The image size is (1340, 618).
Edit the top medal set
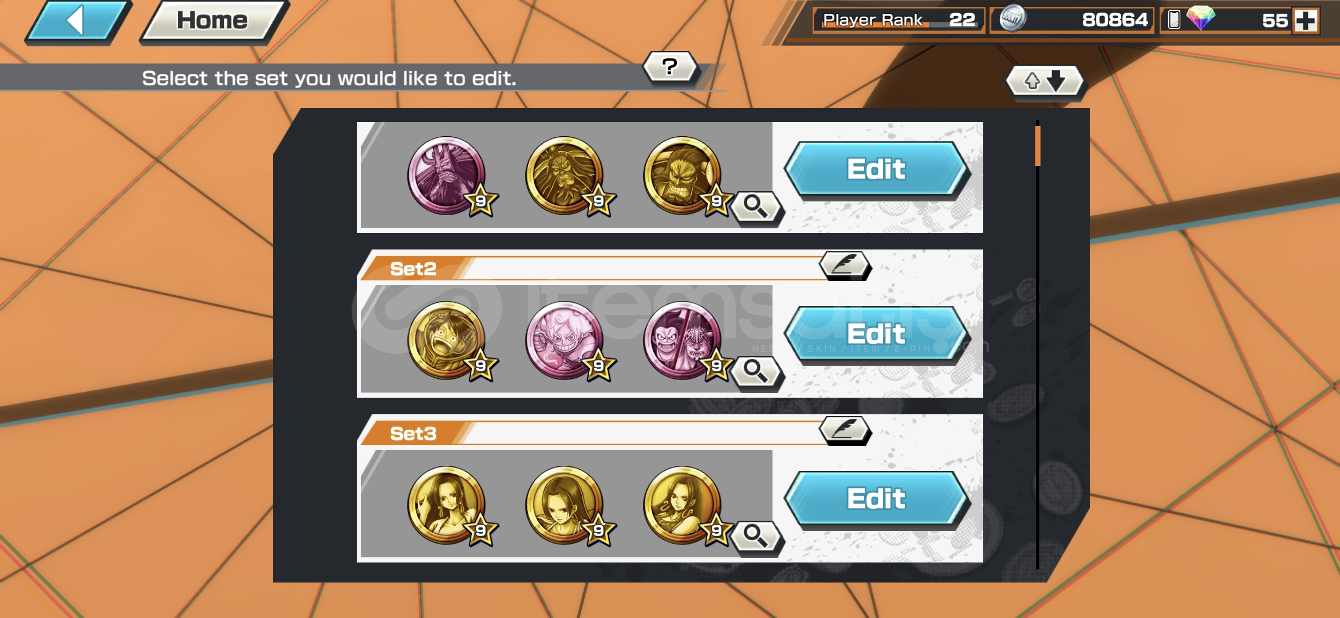point(876,169)
